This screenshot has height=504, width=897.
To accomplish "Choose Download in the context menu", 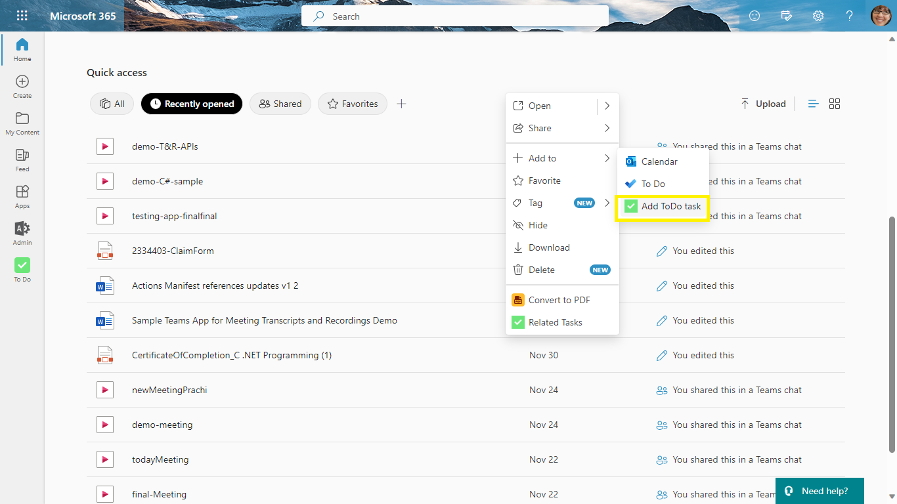I will (x=562, y=247).
